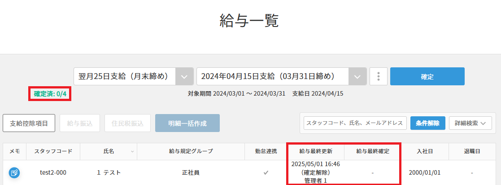This screenshot has width=501, height=185.
Task: Select staff code test2-000 cell
Action: 53,173
